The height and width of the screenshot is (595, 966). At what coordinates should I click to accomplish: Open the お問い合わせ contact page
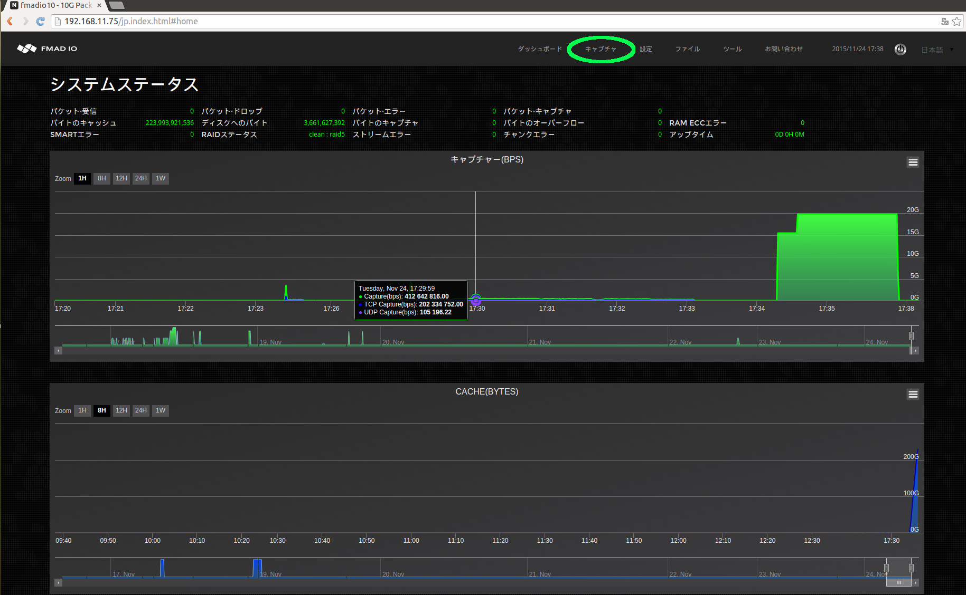(784, 49)
